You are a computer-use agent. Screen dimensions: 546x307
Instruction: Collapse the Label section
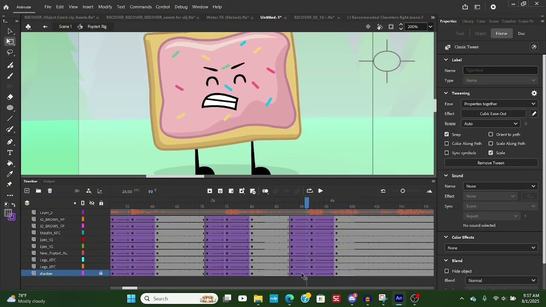tap(446, 60)
